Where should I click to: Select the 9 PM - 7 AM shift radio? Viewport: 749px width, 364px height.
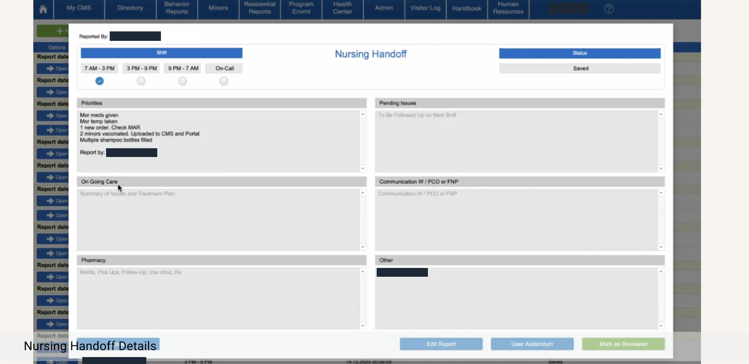coord(182,81)
